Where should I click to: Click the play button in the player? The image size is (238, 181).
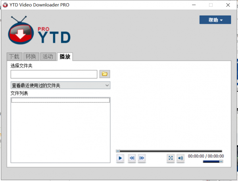pos(120,158)
